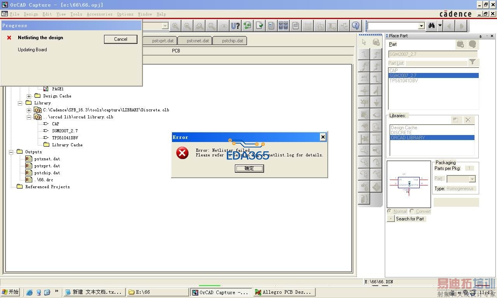Click the place text abc tool at palette bottom
The width and height of the screenshot is (497, 298).
point(364,186)
